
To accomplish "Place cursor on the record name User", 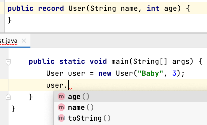I will [77, 8].
